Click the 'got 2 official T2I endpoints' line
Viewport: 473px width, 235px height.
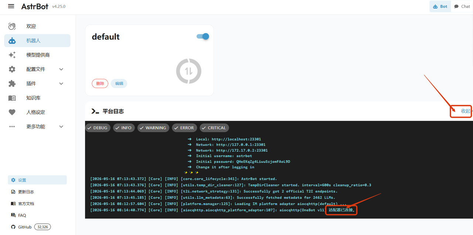[x=214, y=191]
